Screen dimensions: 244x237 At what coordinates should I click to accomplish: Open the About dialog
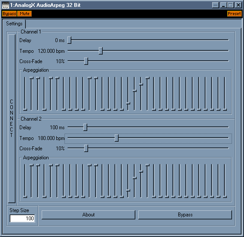pyautogui.click(x=88, y=215)
